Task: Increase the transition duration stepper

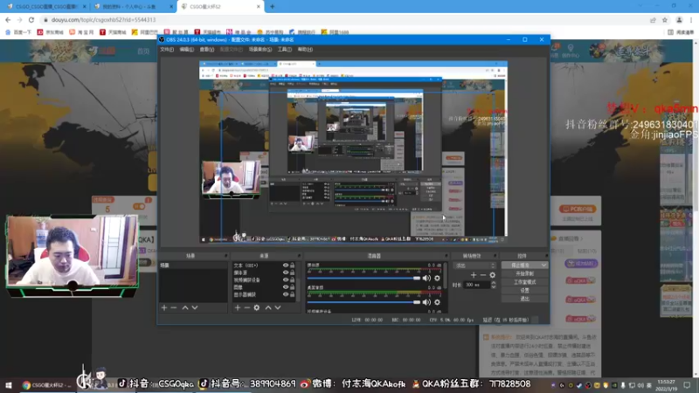Action: pyautogui.click(x=493, y=282)
